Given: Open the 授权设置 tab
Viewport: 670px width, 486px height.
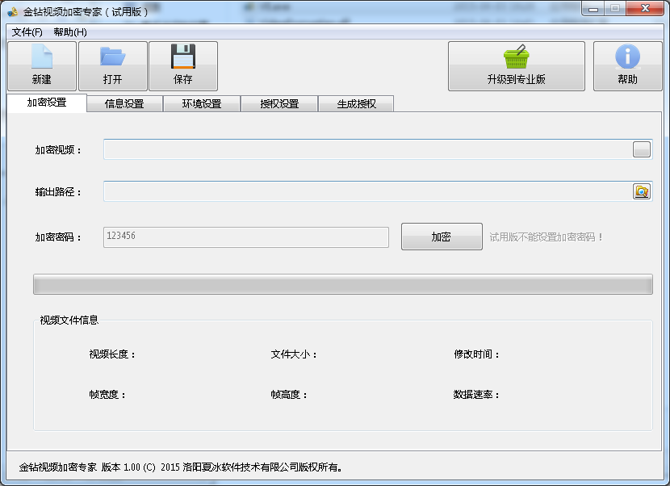Looking at the screenshot, I should (278, 103).
